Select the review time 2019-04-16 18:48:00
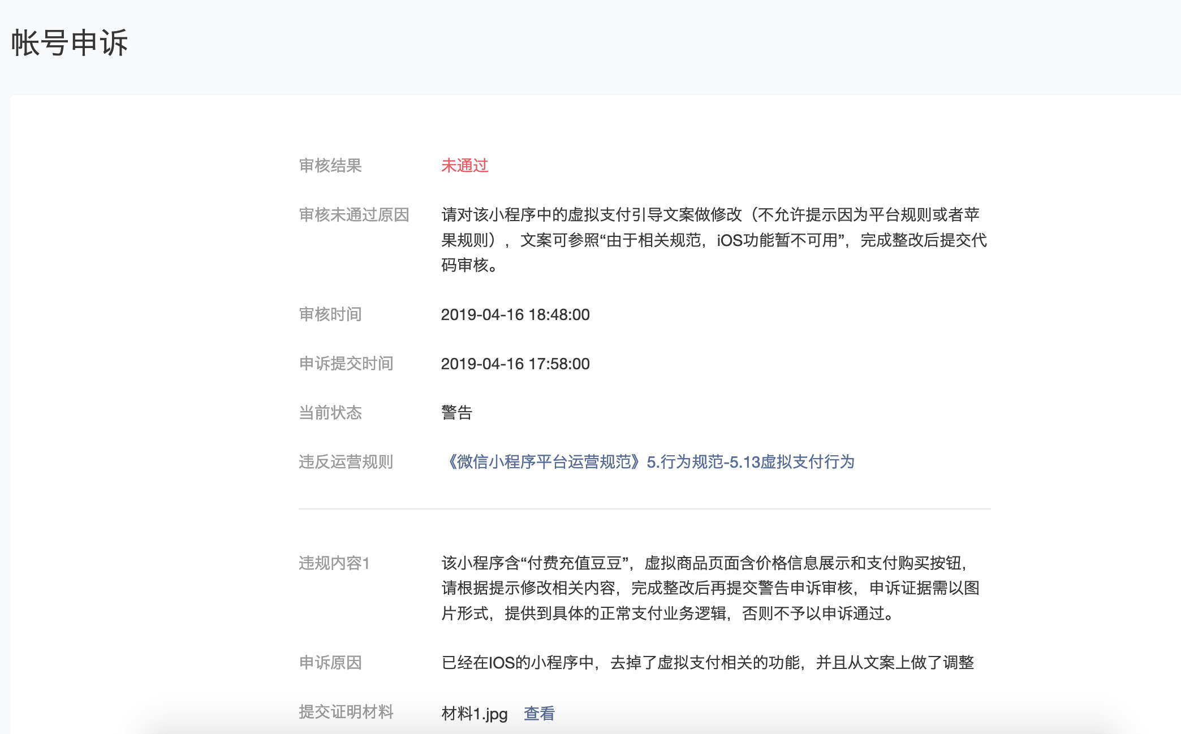1181x734 pixels. click(x=515, y=314)
